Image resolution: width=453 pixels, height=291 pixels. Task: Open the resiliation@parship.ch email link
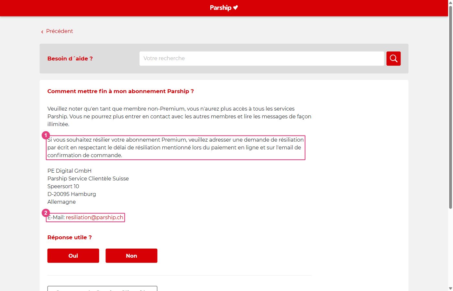94,217
